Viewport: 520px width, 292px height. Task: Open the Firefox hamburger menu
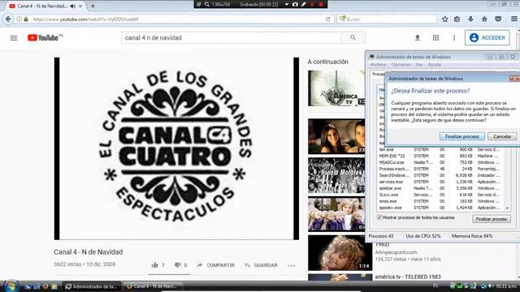point(513,19)
